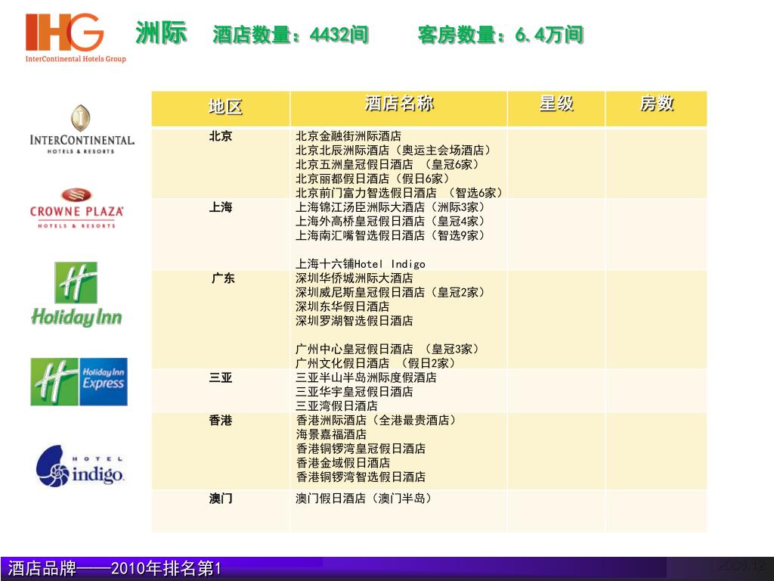Click 香港洲际酒店 line
The width and height of the screenshot is (774, 581).
click(376, 421)
